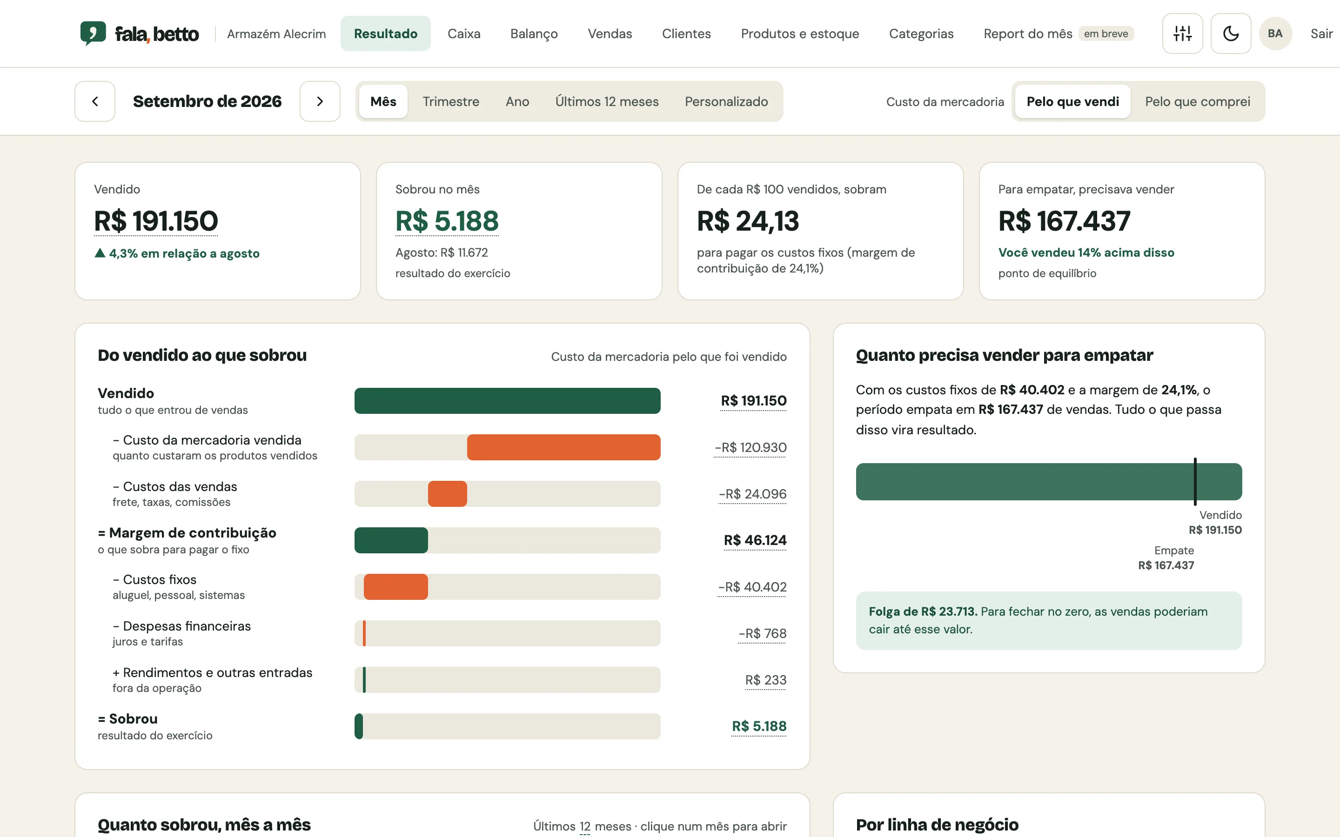Choose Pelo que vendi cost mode
Viewport: 1340px width, 837px height.
[x=1072, y=101]
